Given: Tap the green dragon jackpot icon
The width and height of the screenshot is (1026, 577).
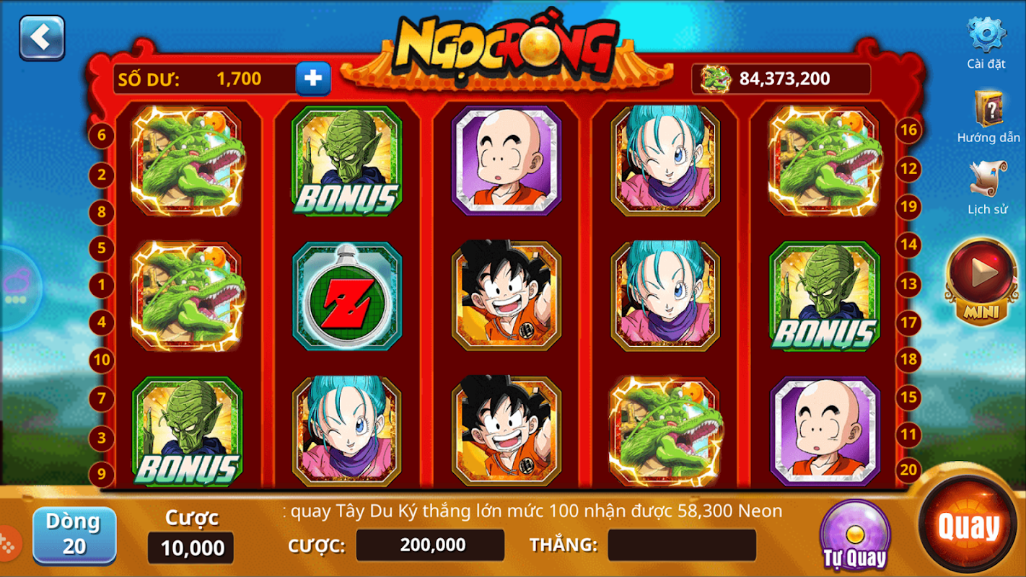Looking at the screenshot, I should pos(716,79).
